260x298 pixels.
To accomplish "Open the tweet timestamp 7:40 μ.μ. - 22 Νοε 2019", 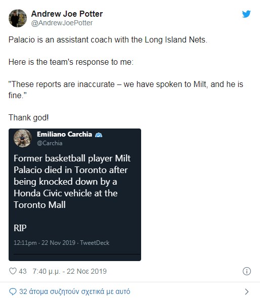I will [x=70, y=271].
